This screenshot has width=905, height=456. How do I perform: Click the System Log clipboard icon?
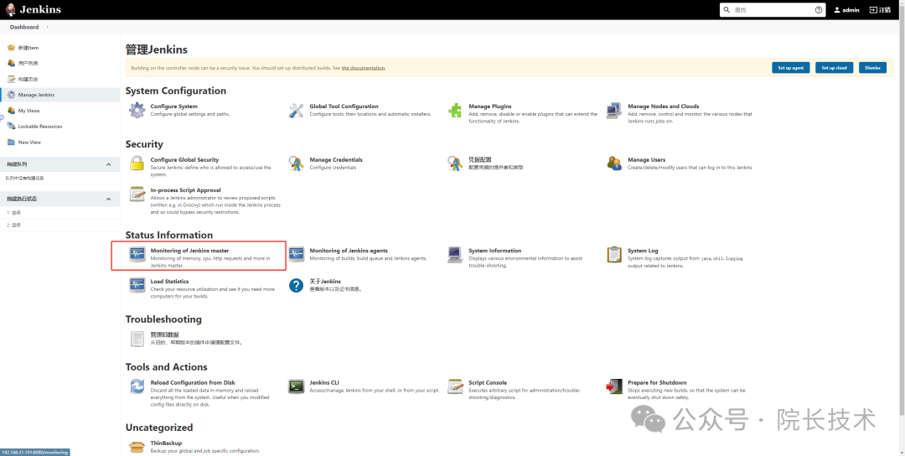(x=614, y=254)
